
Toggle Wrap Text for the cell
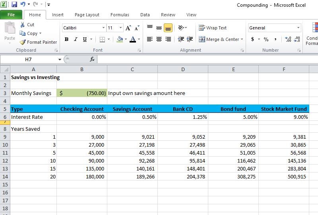(x=213, y=28)
